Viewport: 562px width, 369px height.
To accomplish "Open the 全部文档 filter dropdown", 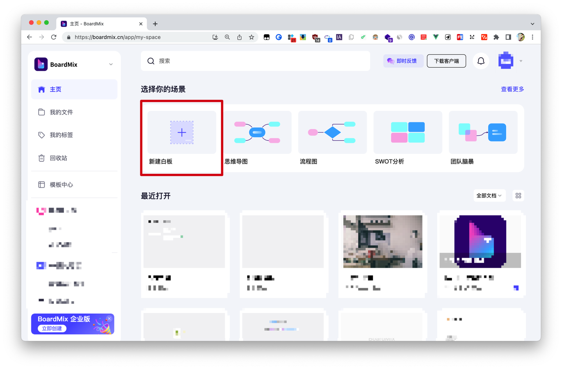I will 489,195.
